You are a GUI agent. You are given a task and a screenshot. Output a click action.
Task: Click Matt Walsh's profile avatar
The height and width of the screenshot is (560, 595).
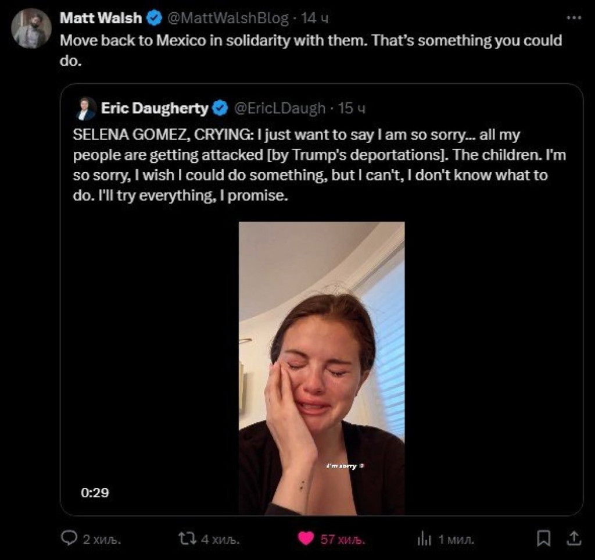point(32,28)
